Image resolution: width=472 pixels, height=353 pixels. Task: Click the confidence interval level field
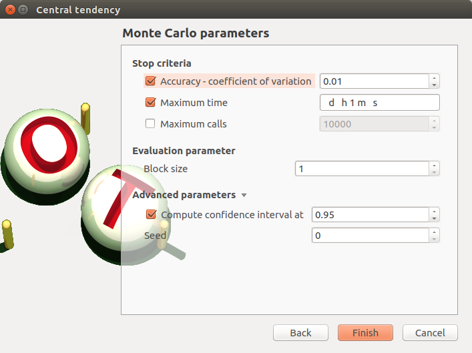tap(370, 215)
